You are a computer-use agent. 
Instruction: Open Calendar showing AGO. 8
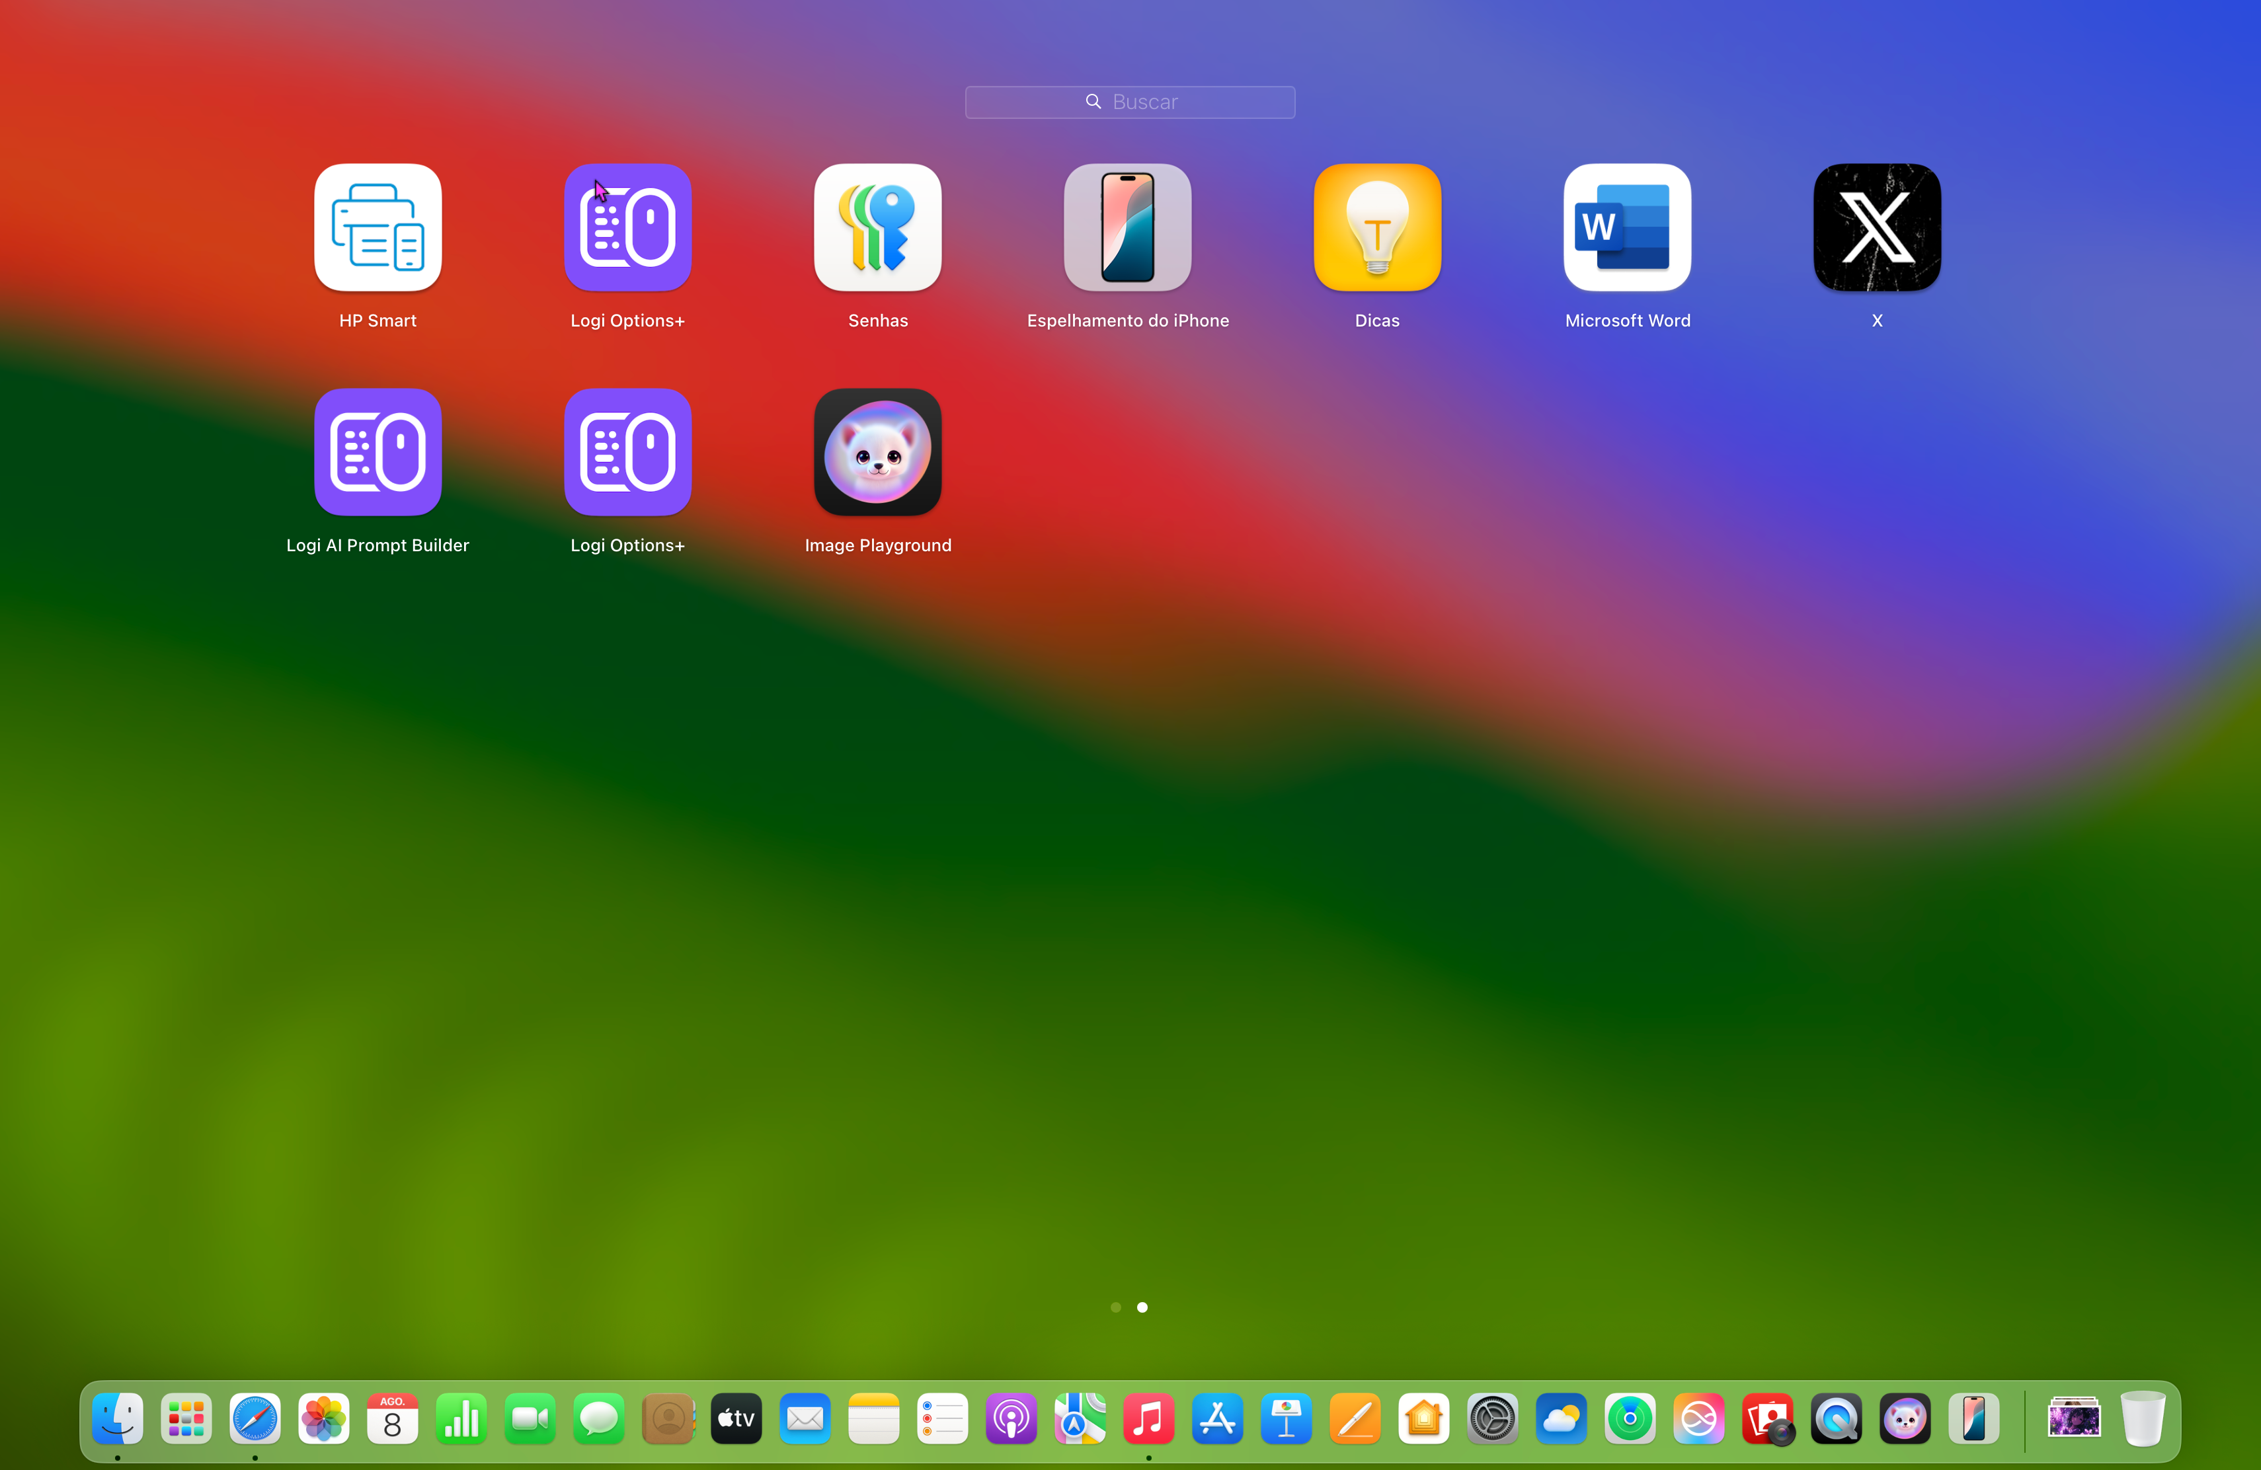pos(392,1418)
